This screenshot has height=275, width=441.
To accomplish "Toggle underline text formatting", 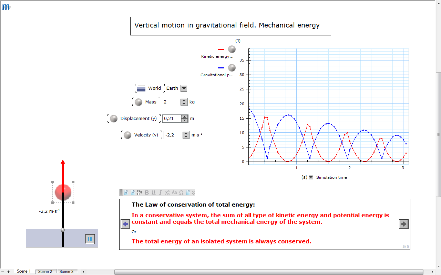I will click(154, 192).
